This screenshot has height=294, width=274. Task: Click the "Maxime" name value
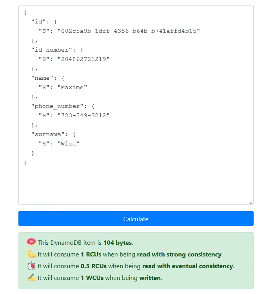tap(72, 87)
